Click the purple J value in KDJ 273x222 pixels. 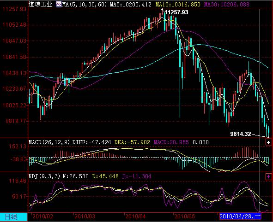(x=137, y=176)
